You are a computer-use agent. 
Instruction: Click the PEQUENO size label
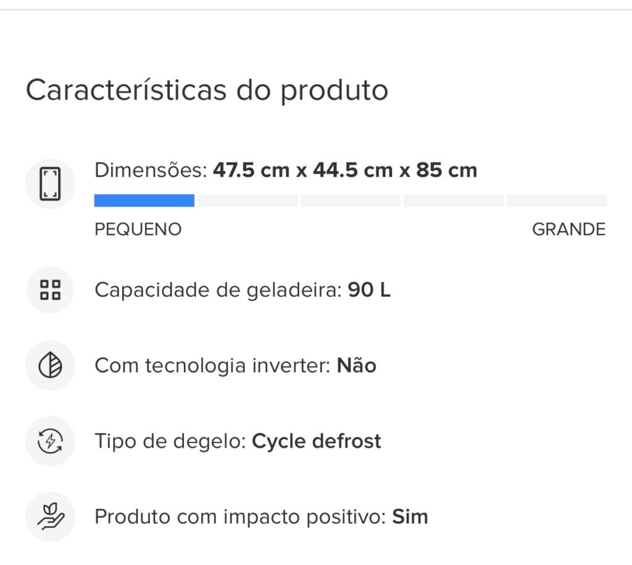(138, 229)
